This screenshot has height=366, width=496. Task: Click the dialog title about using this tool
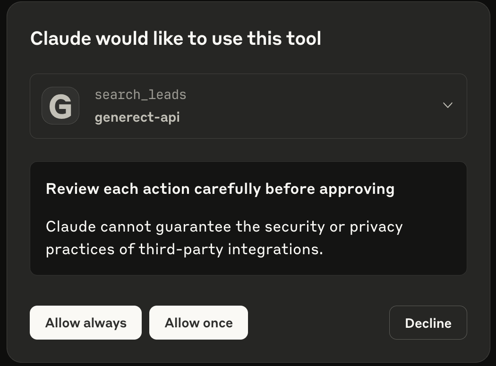point(176,39)
